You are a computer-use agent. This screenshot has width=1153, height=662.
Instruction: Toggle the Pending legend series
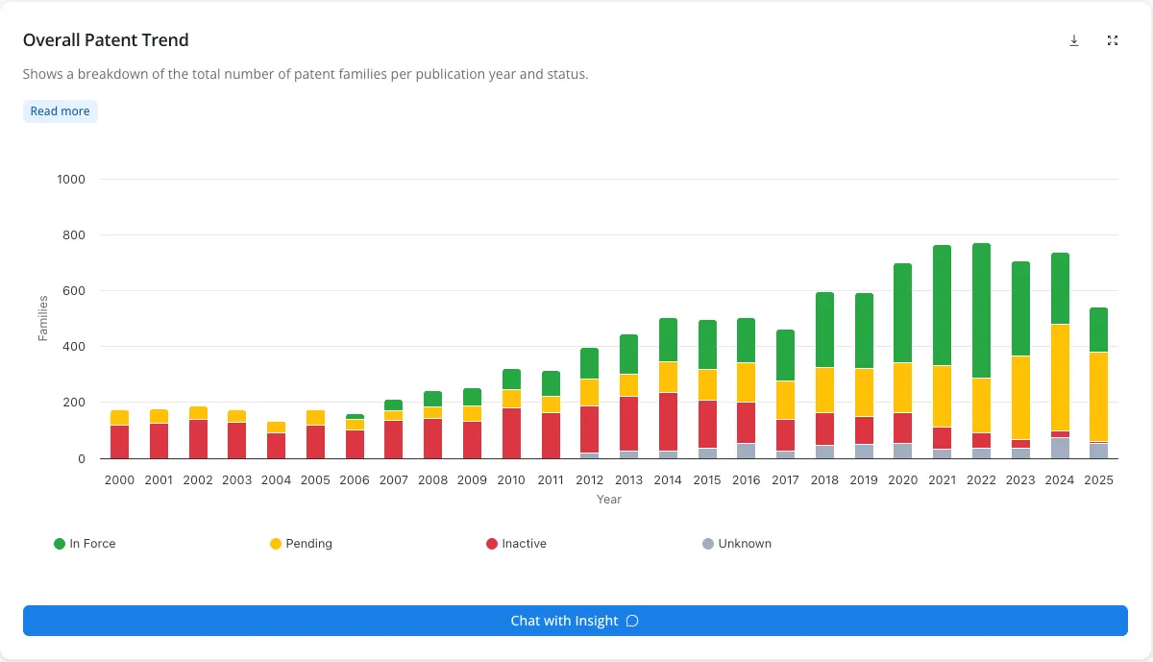tap(302, 544)
